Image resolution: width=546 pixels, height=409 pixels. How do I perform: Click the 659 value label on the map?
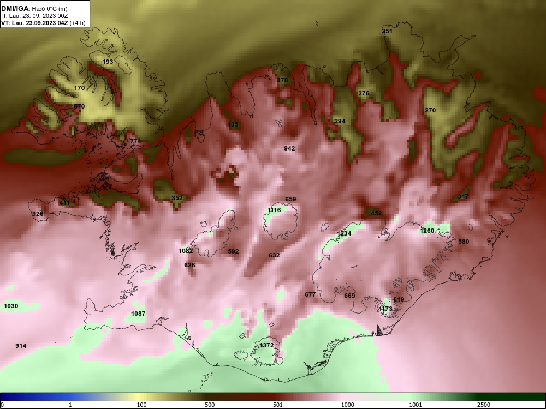point(290,199)
